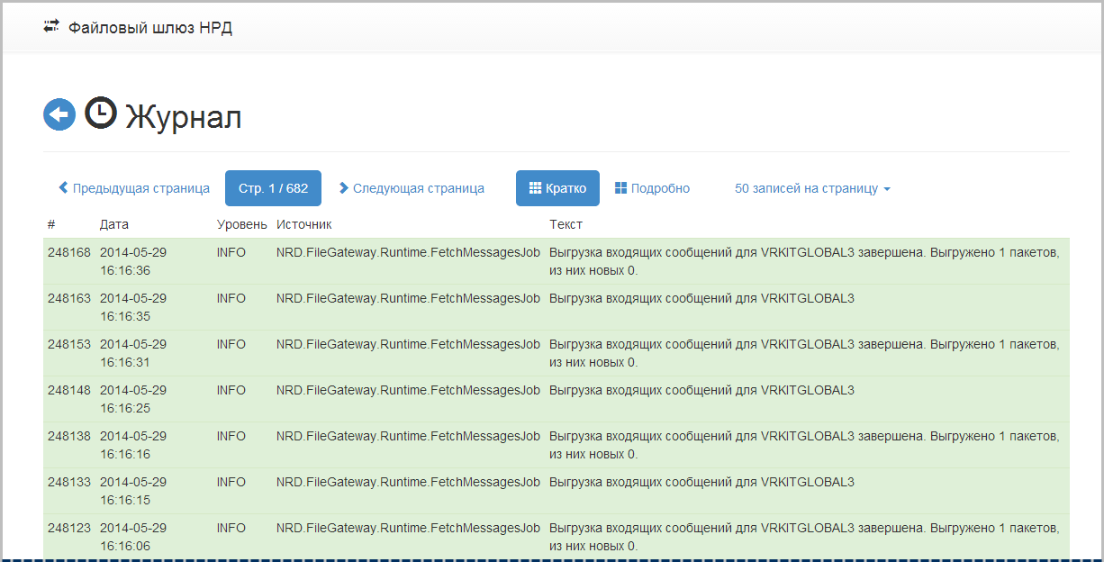Click the date 2014-05-29 16:16:31
Viewport: 1104px width, 562px height.
tap(133, 353)
